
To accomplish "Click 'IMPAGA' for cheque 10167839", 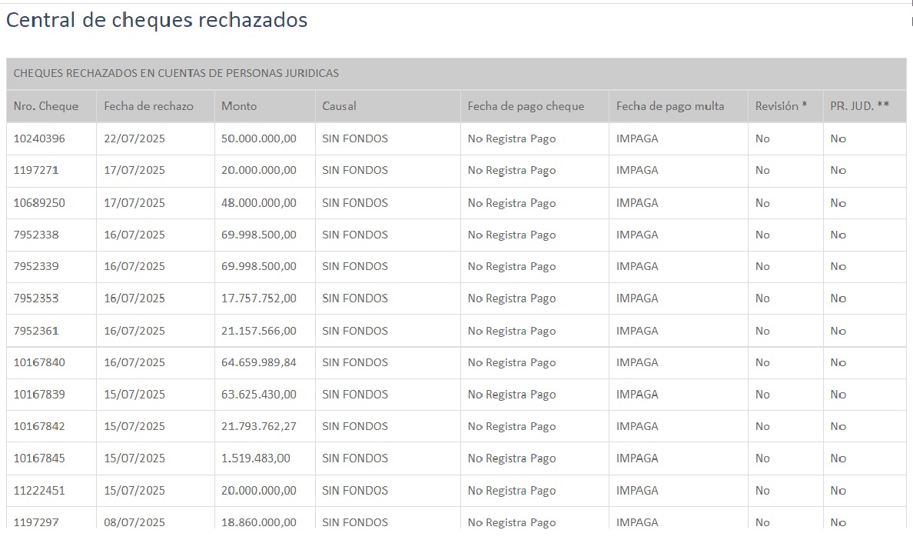I will [637, 395].
